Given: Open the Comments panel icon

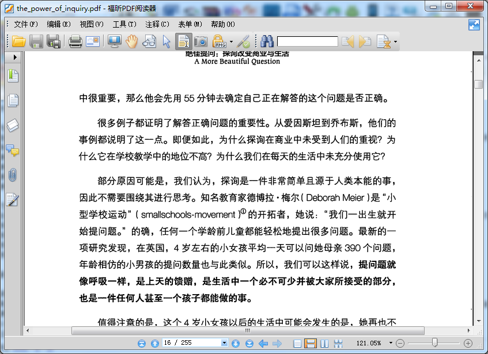Looking at the screenshot, I should click(13, 150).
